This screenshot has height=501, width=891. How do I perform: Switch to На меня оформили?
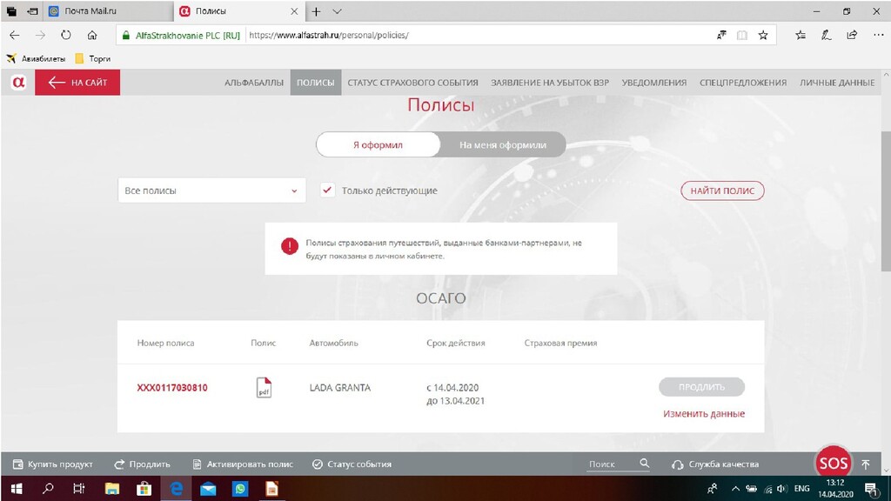tap(503, 145)
